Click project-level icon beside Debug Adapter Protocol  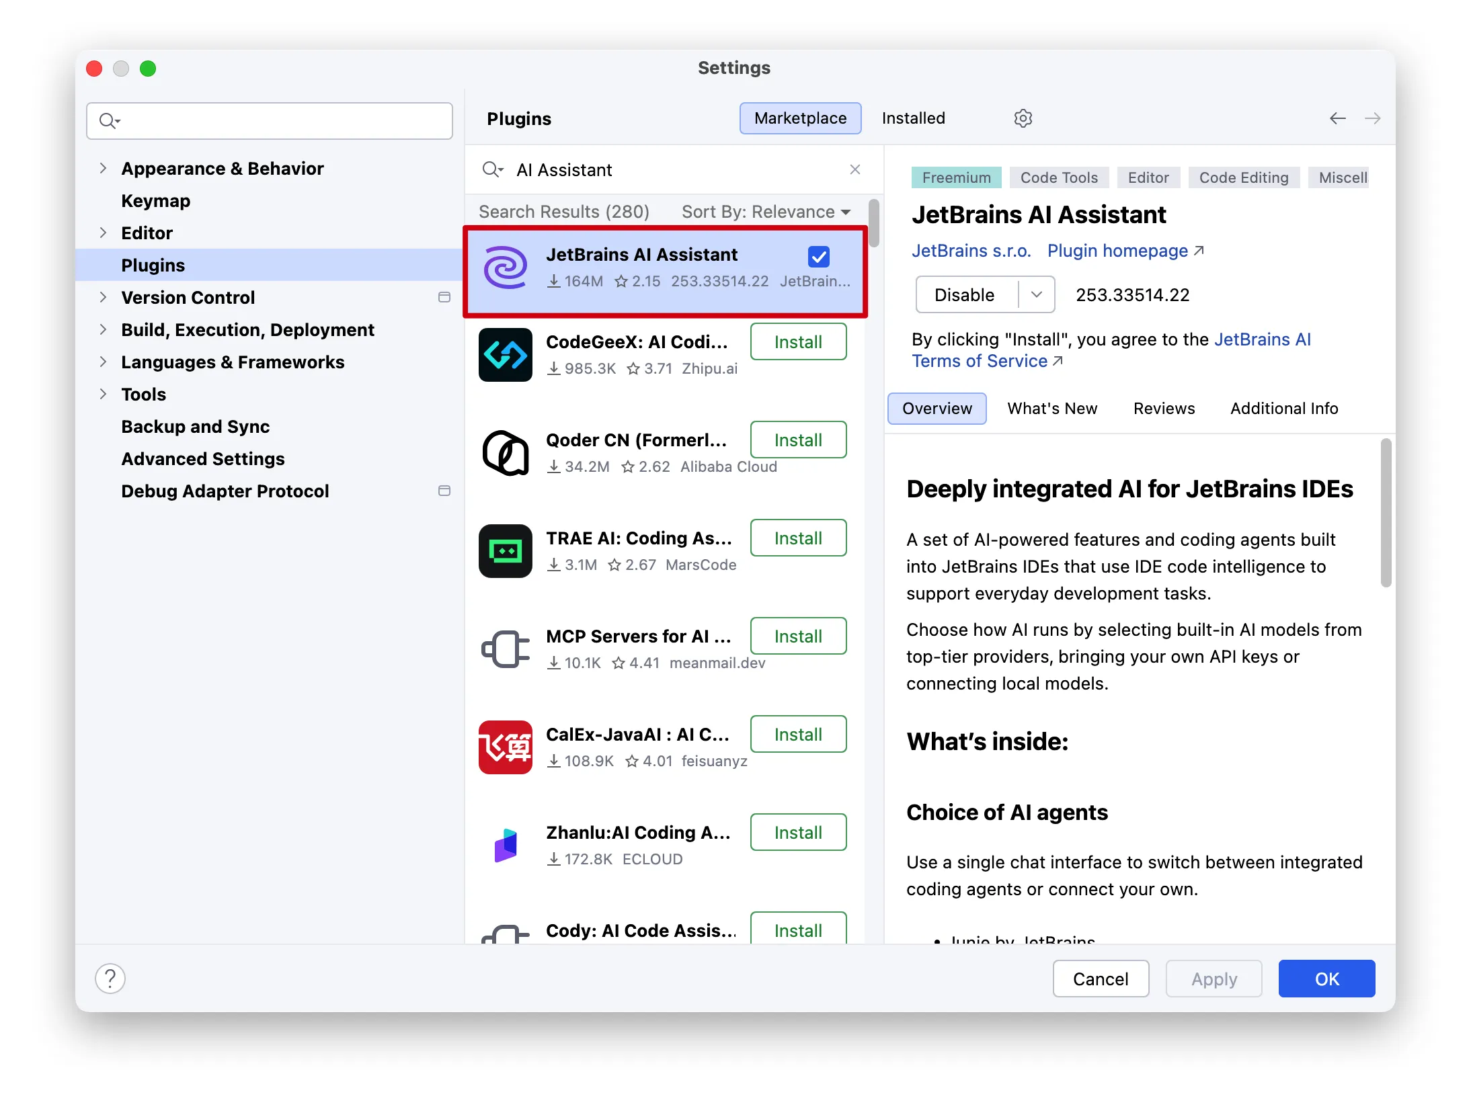pos(444,491)
